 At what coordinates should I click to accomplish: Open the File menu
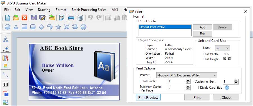7,10
